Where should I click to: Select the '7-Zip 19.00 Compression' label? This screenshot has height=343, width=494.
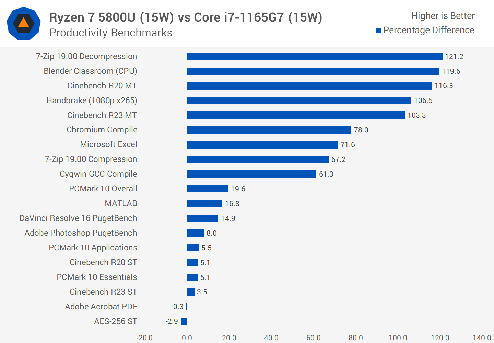pyautogui.click(x=91, y=159)
